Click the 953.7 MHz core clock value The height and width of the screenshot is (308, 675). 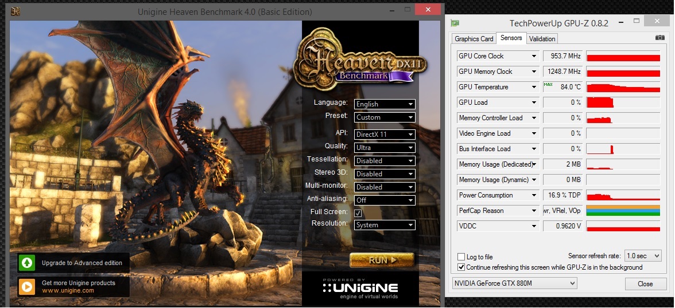pos(562,56)
